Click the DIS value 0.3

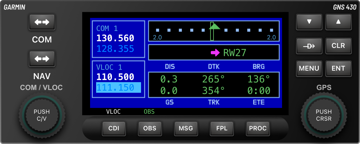point(169,79)
